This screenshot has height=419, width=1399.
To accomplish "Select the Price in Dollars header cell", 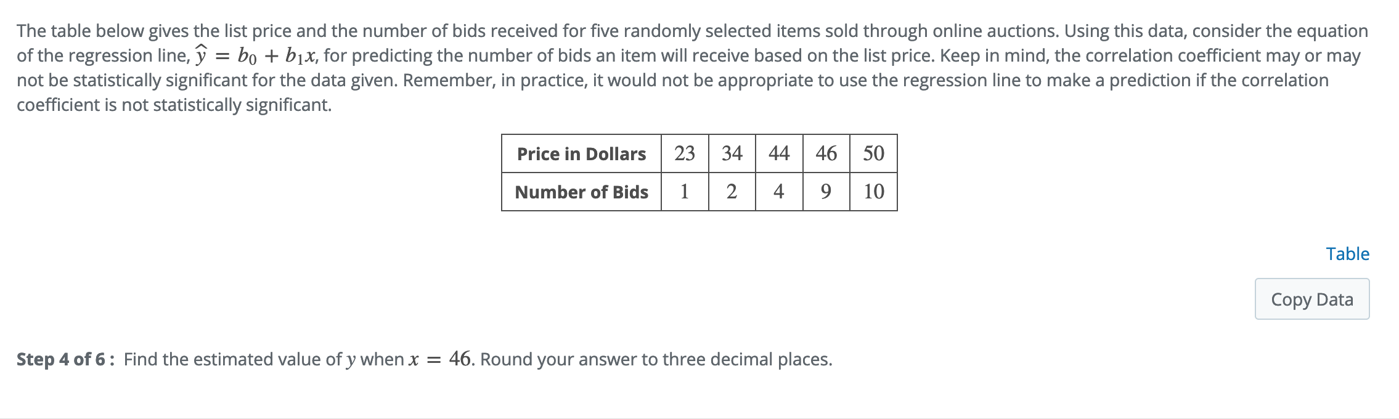I will tap(581, 154).
